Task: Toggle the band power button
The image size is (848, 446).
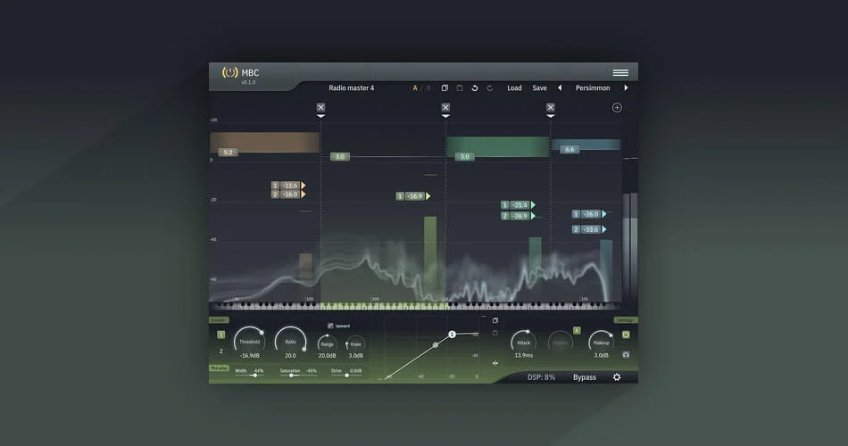Action: pos(626,335)
